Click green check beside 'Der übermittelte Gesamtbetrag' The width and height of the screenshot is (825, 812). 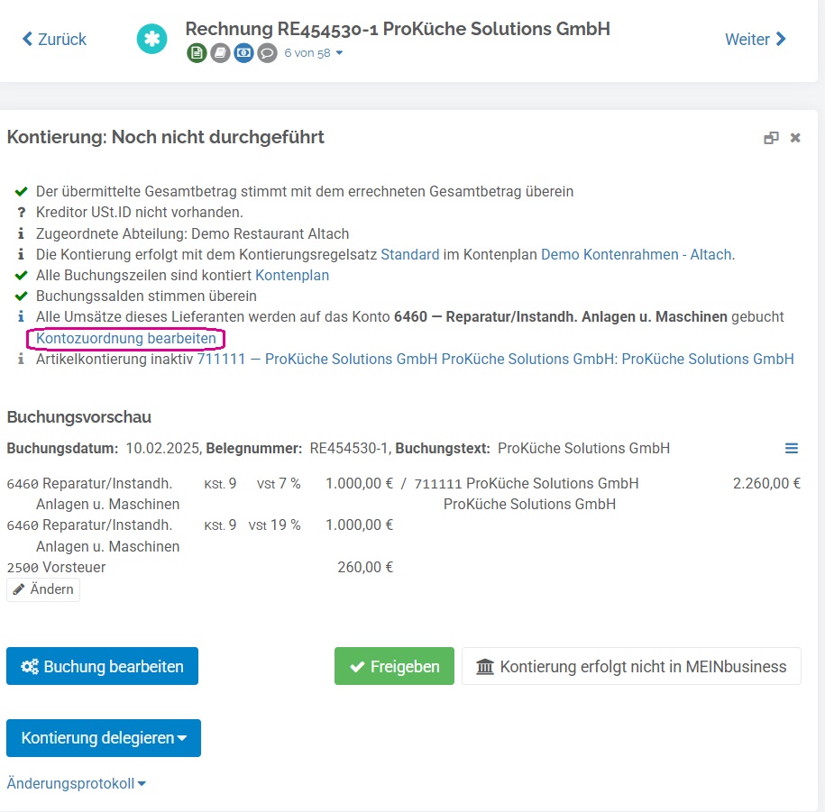[21, 191]
